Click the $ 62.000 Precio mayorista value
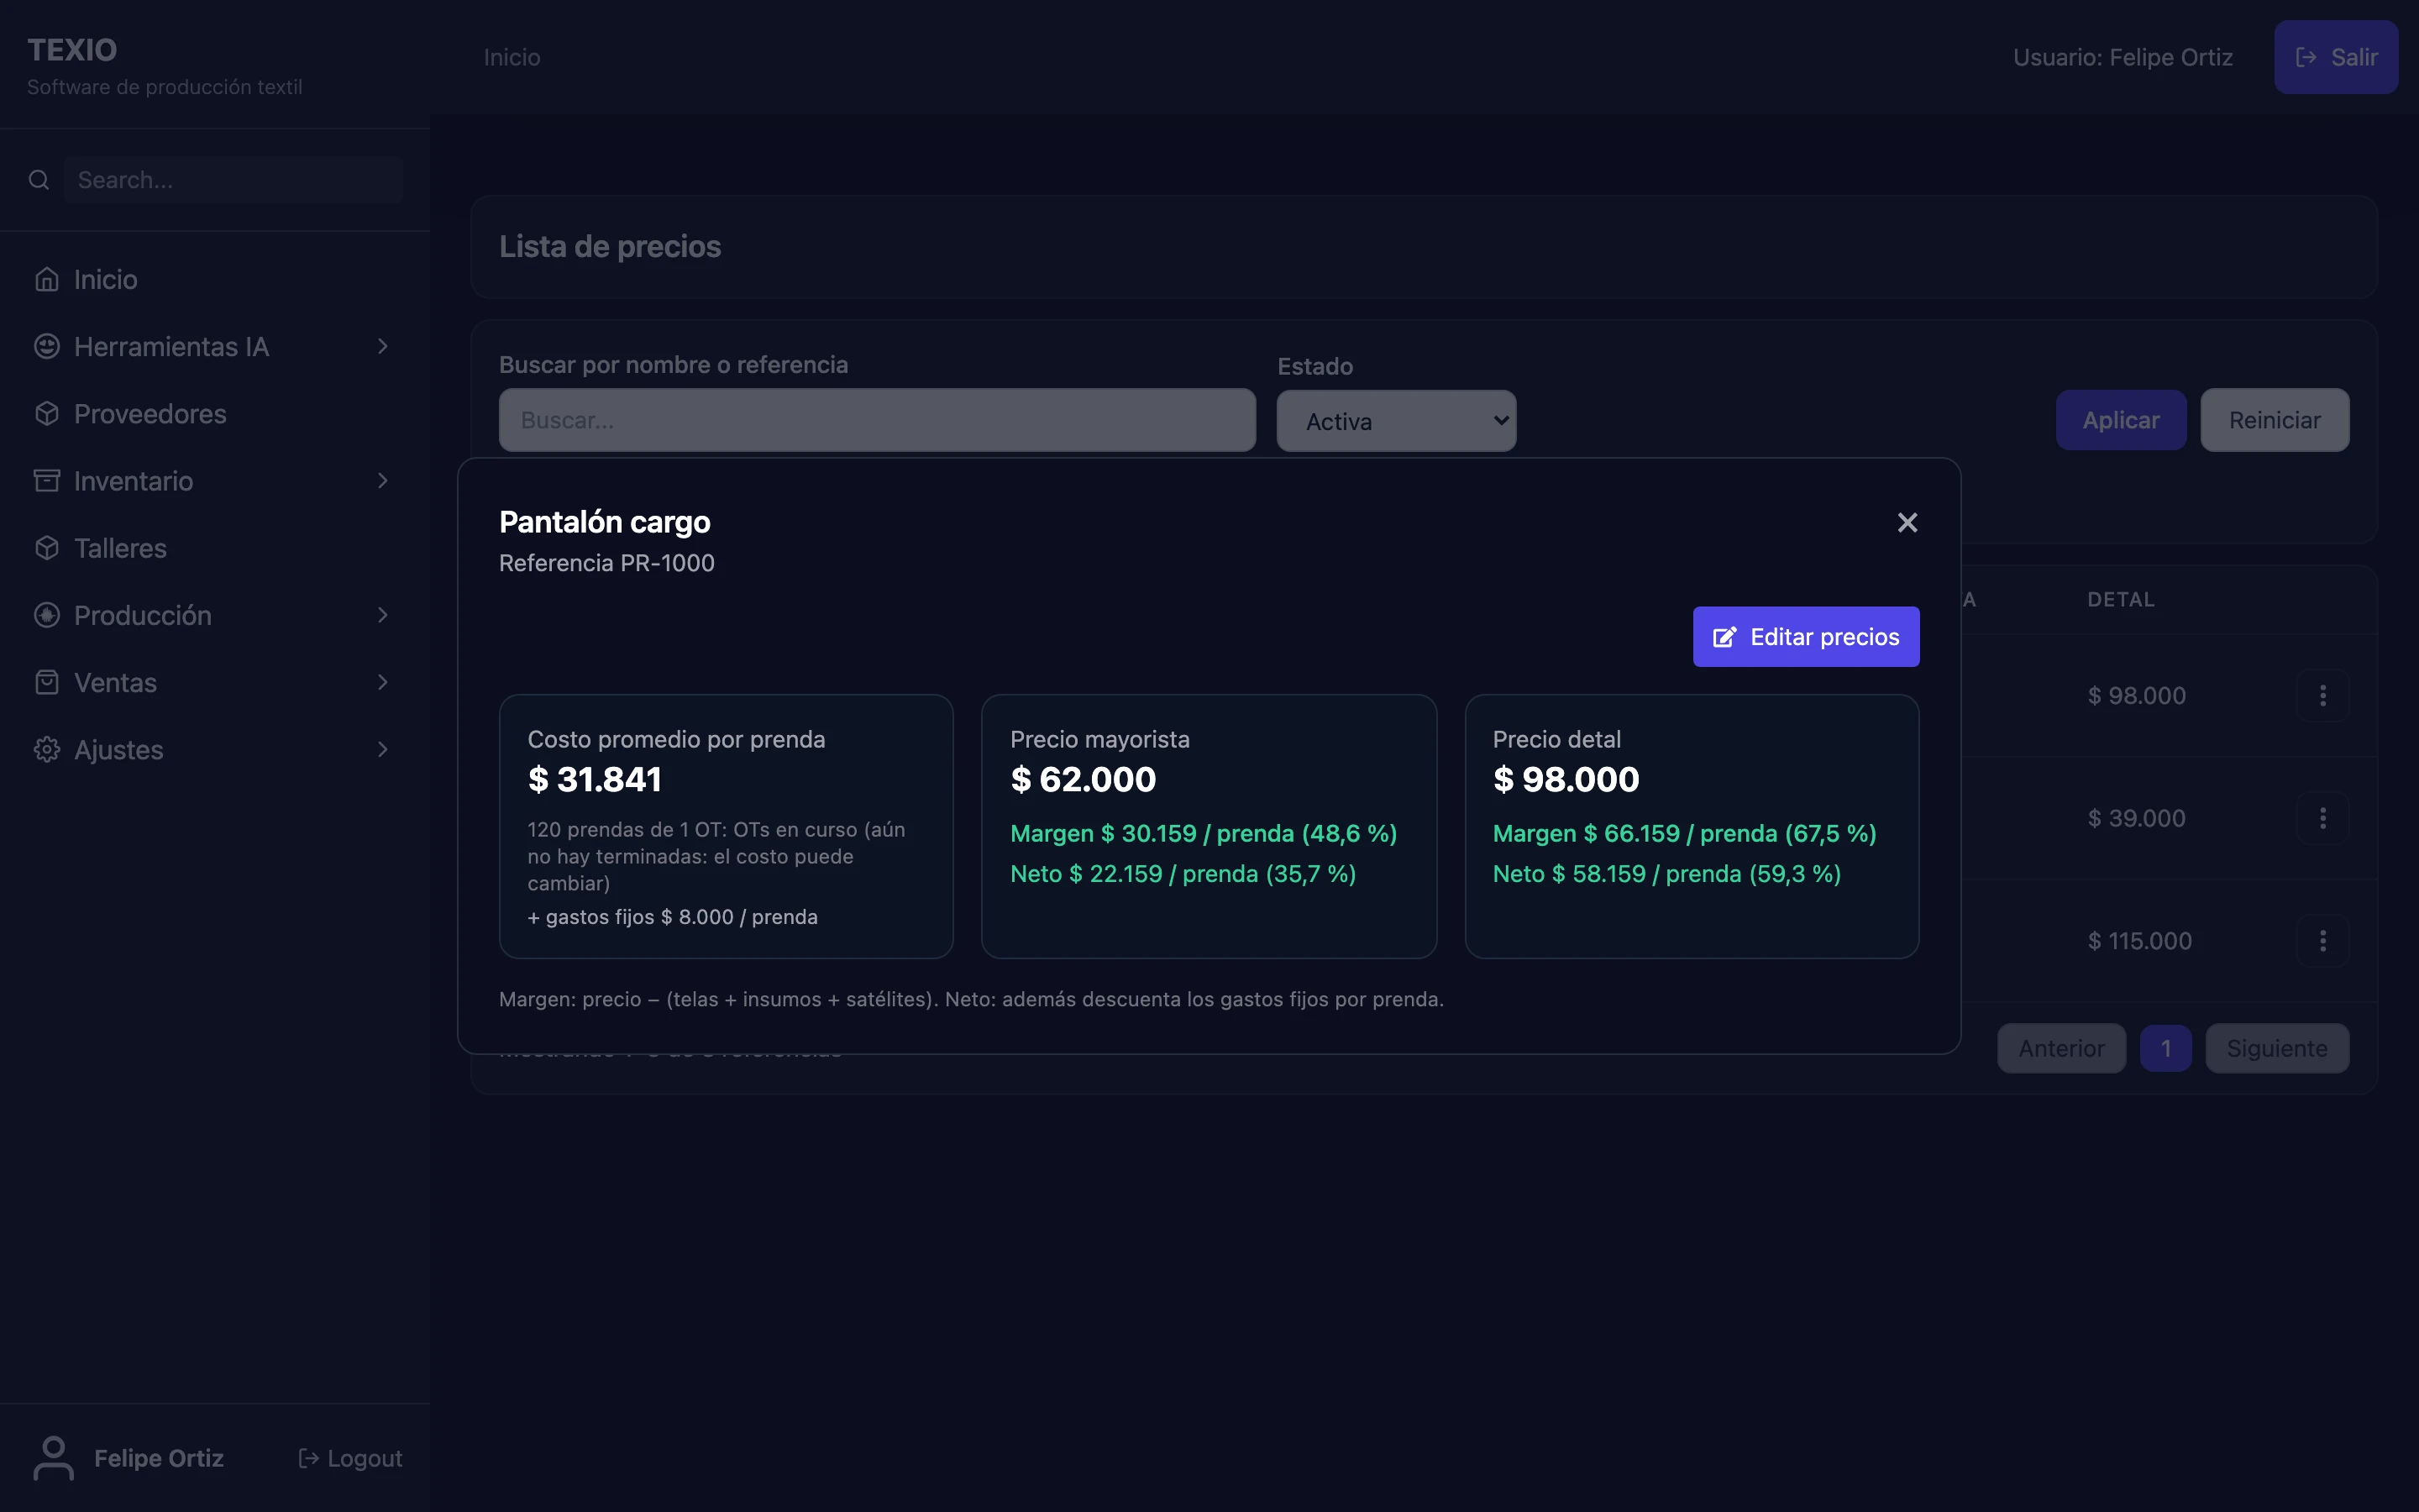This screenshot has height=1512, width=2419. [x=1083, y=779]
